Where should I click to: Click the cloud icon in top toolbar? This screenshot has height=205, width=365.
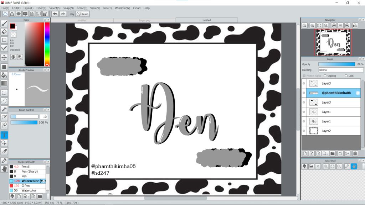point(5,14)
